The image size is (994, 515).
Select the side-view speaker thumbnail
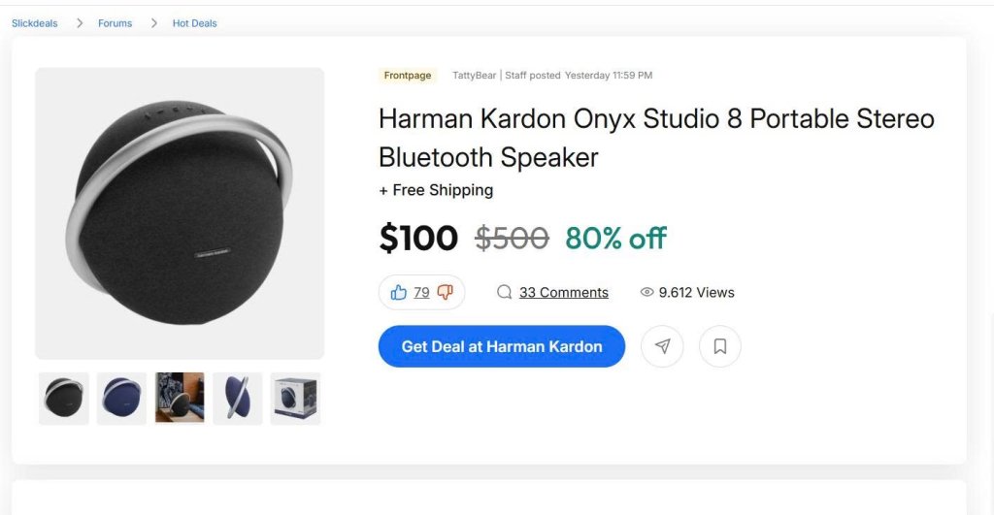coord(238,399)
